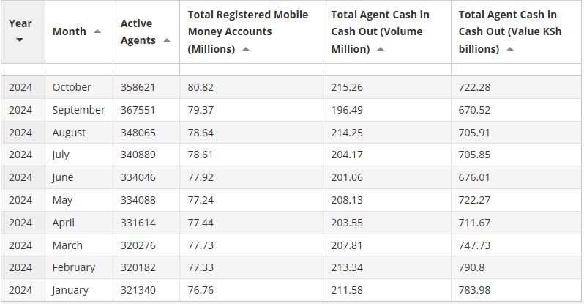Click the 'February' month cell
The height and width of the screenshot is (304, 584).
[x=73, y=267]
